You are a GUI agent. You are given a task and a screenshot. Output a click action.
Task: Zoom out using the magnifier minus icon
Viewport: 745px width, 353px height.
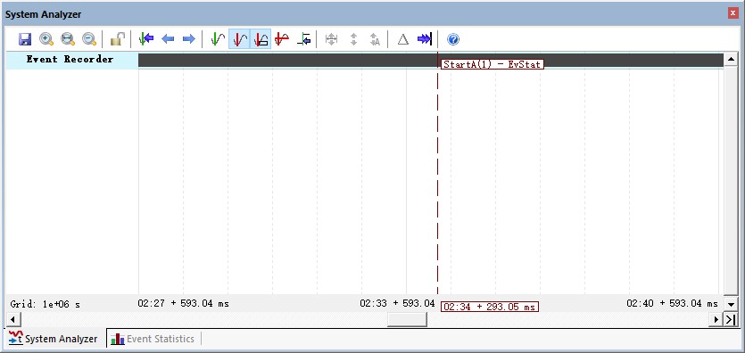(x=89, y=39)
